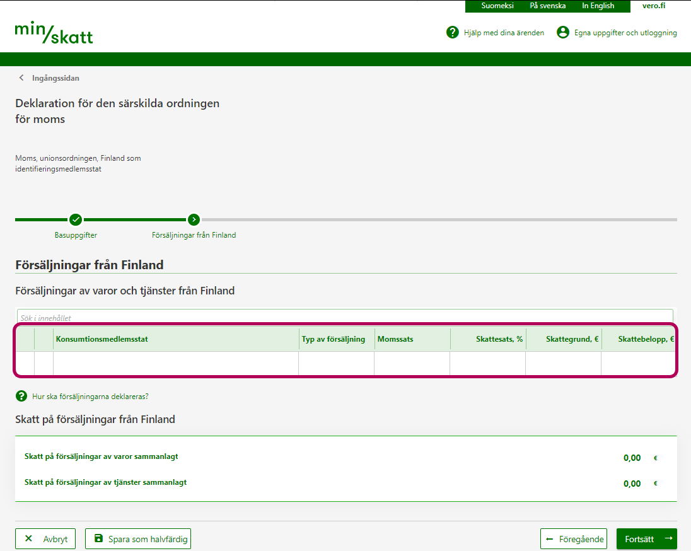Viewport: 691px width, 551px height.
Task: Click the Konsumtionsmedlemsstat cell in empty row
Action: click(x=175, y=363)
